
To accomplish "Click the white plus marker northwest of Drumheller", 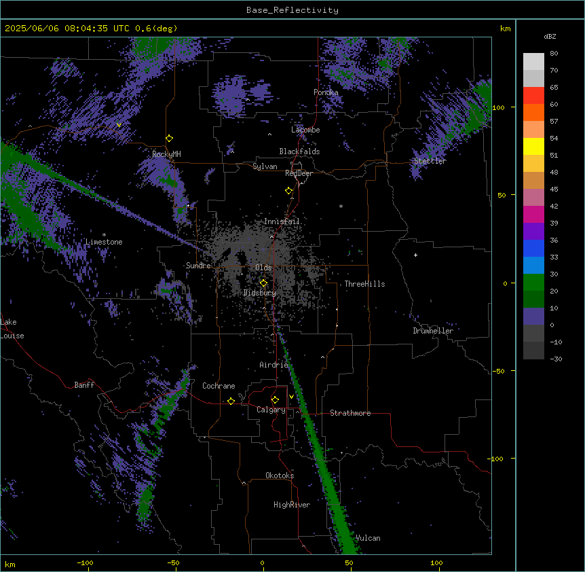I will point(415,255).
